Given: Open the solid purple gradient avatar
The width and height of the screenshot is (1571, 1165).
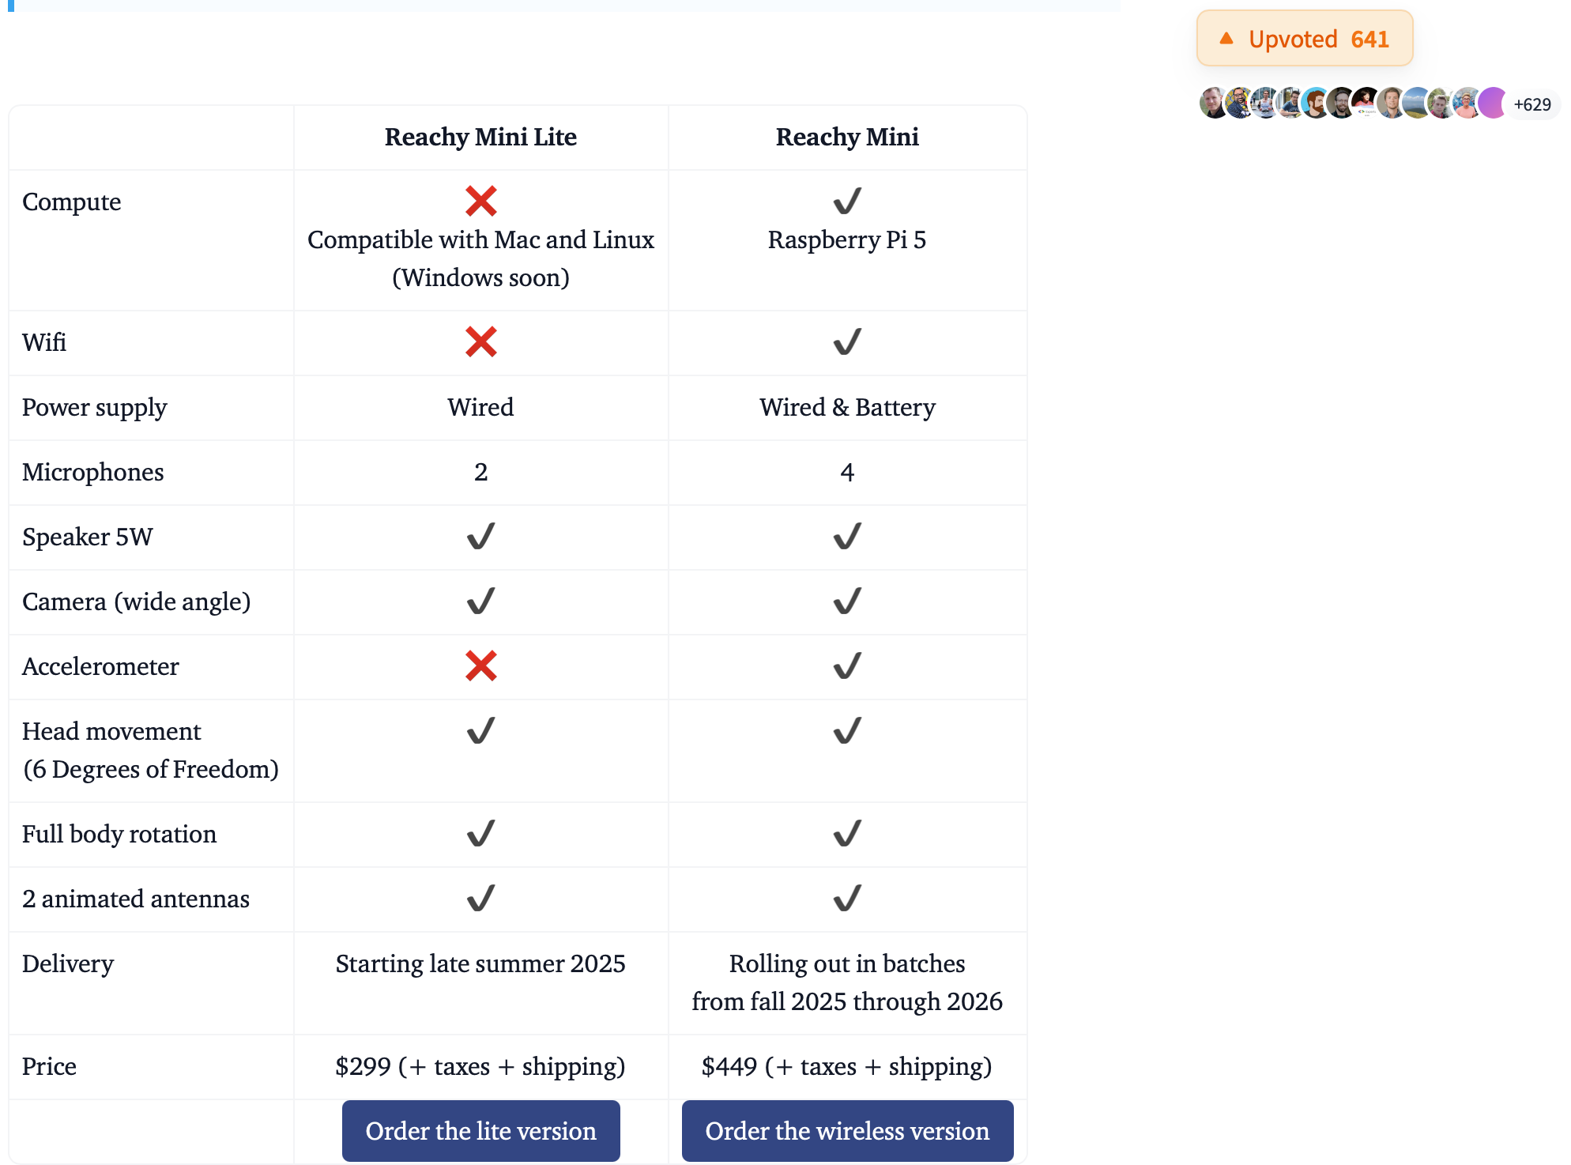Looking at the screenshot, I should point(1492,104).
